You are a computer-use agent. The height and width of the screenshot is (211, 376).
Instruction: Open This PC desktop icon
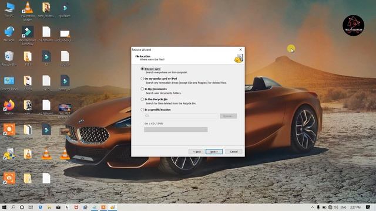[x=9, y=9]
